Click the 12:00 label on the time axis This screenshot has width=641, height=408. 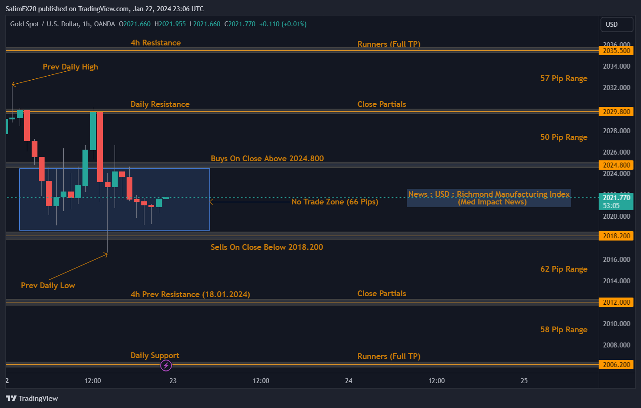tap(92, 381)
